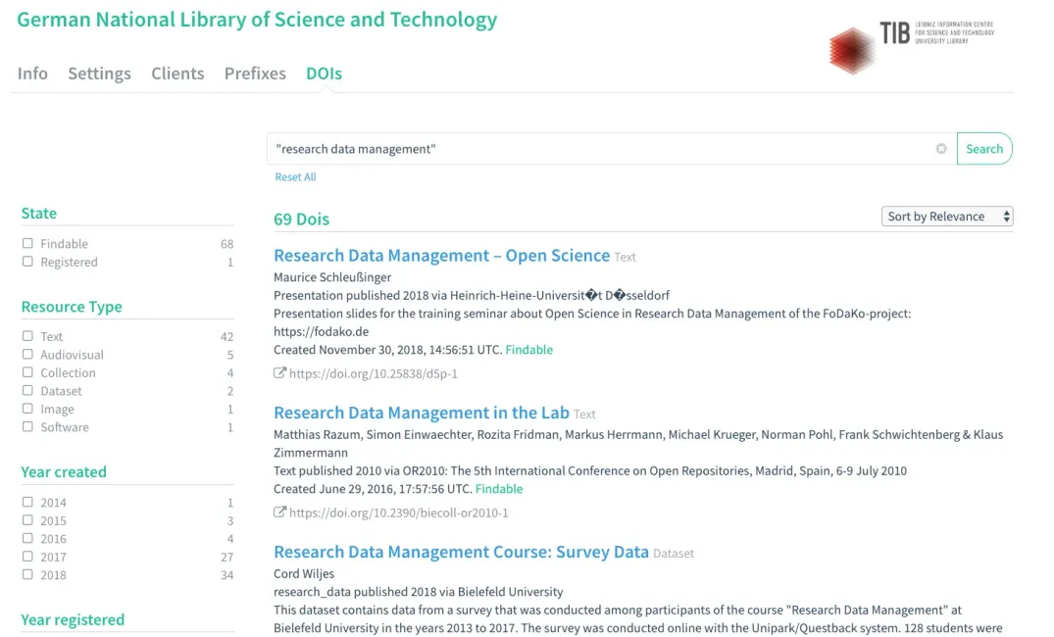Tick the Audiovisual resource type checkbox
The height and width of the screenshot is (637, 1054).
(x=27, y=355)
